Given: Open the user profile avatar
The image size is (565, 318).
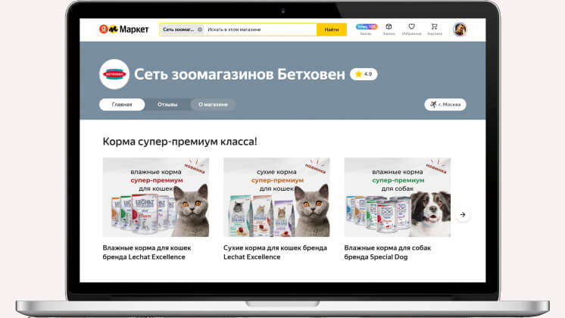Looking at the screenshot, I should tap(460, 30).
